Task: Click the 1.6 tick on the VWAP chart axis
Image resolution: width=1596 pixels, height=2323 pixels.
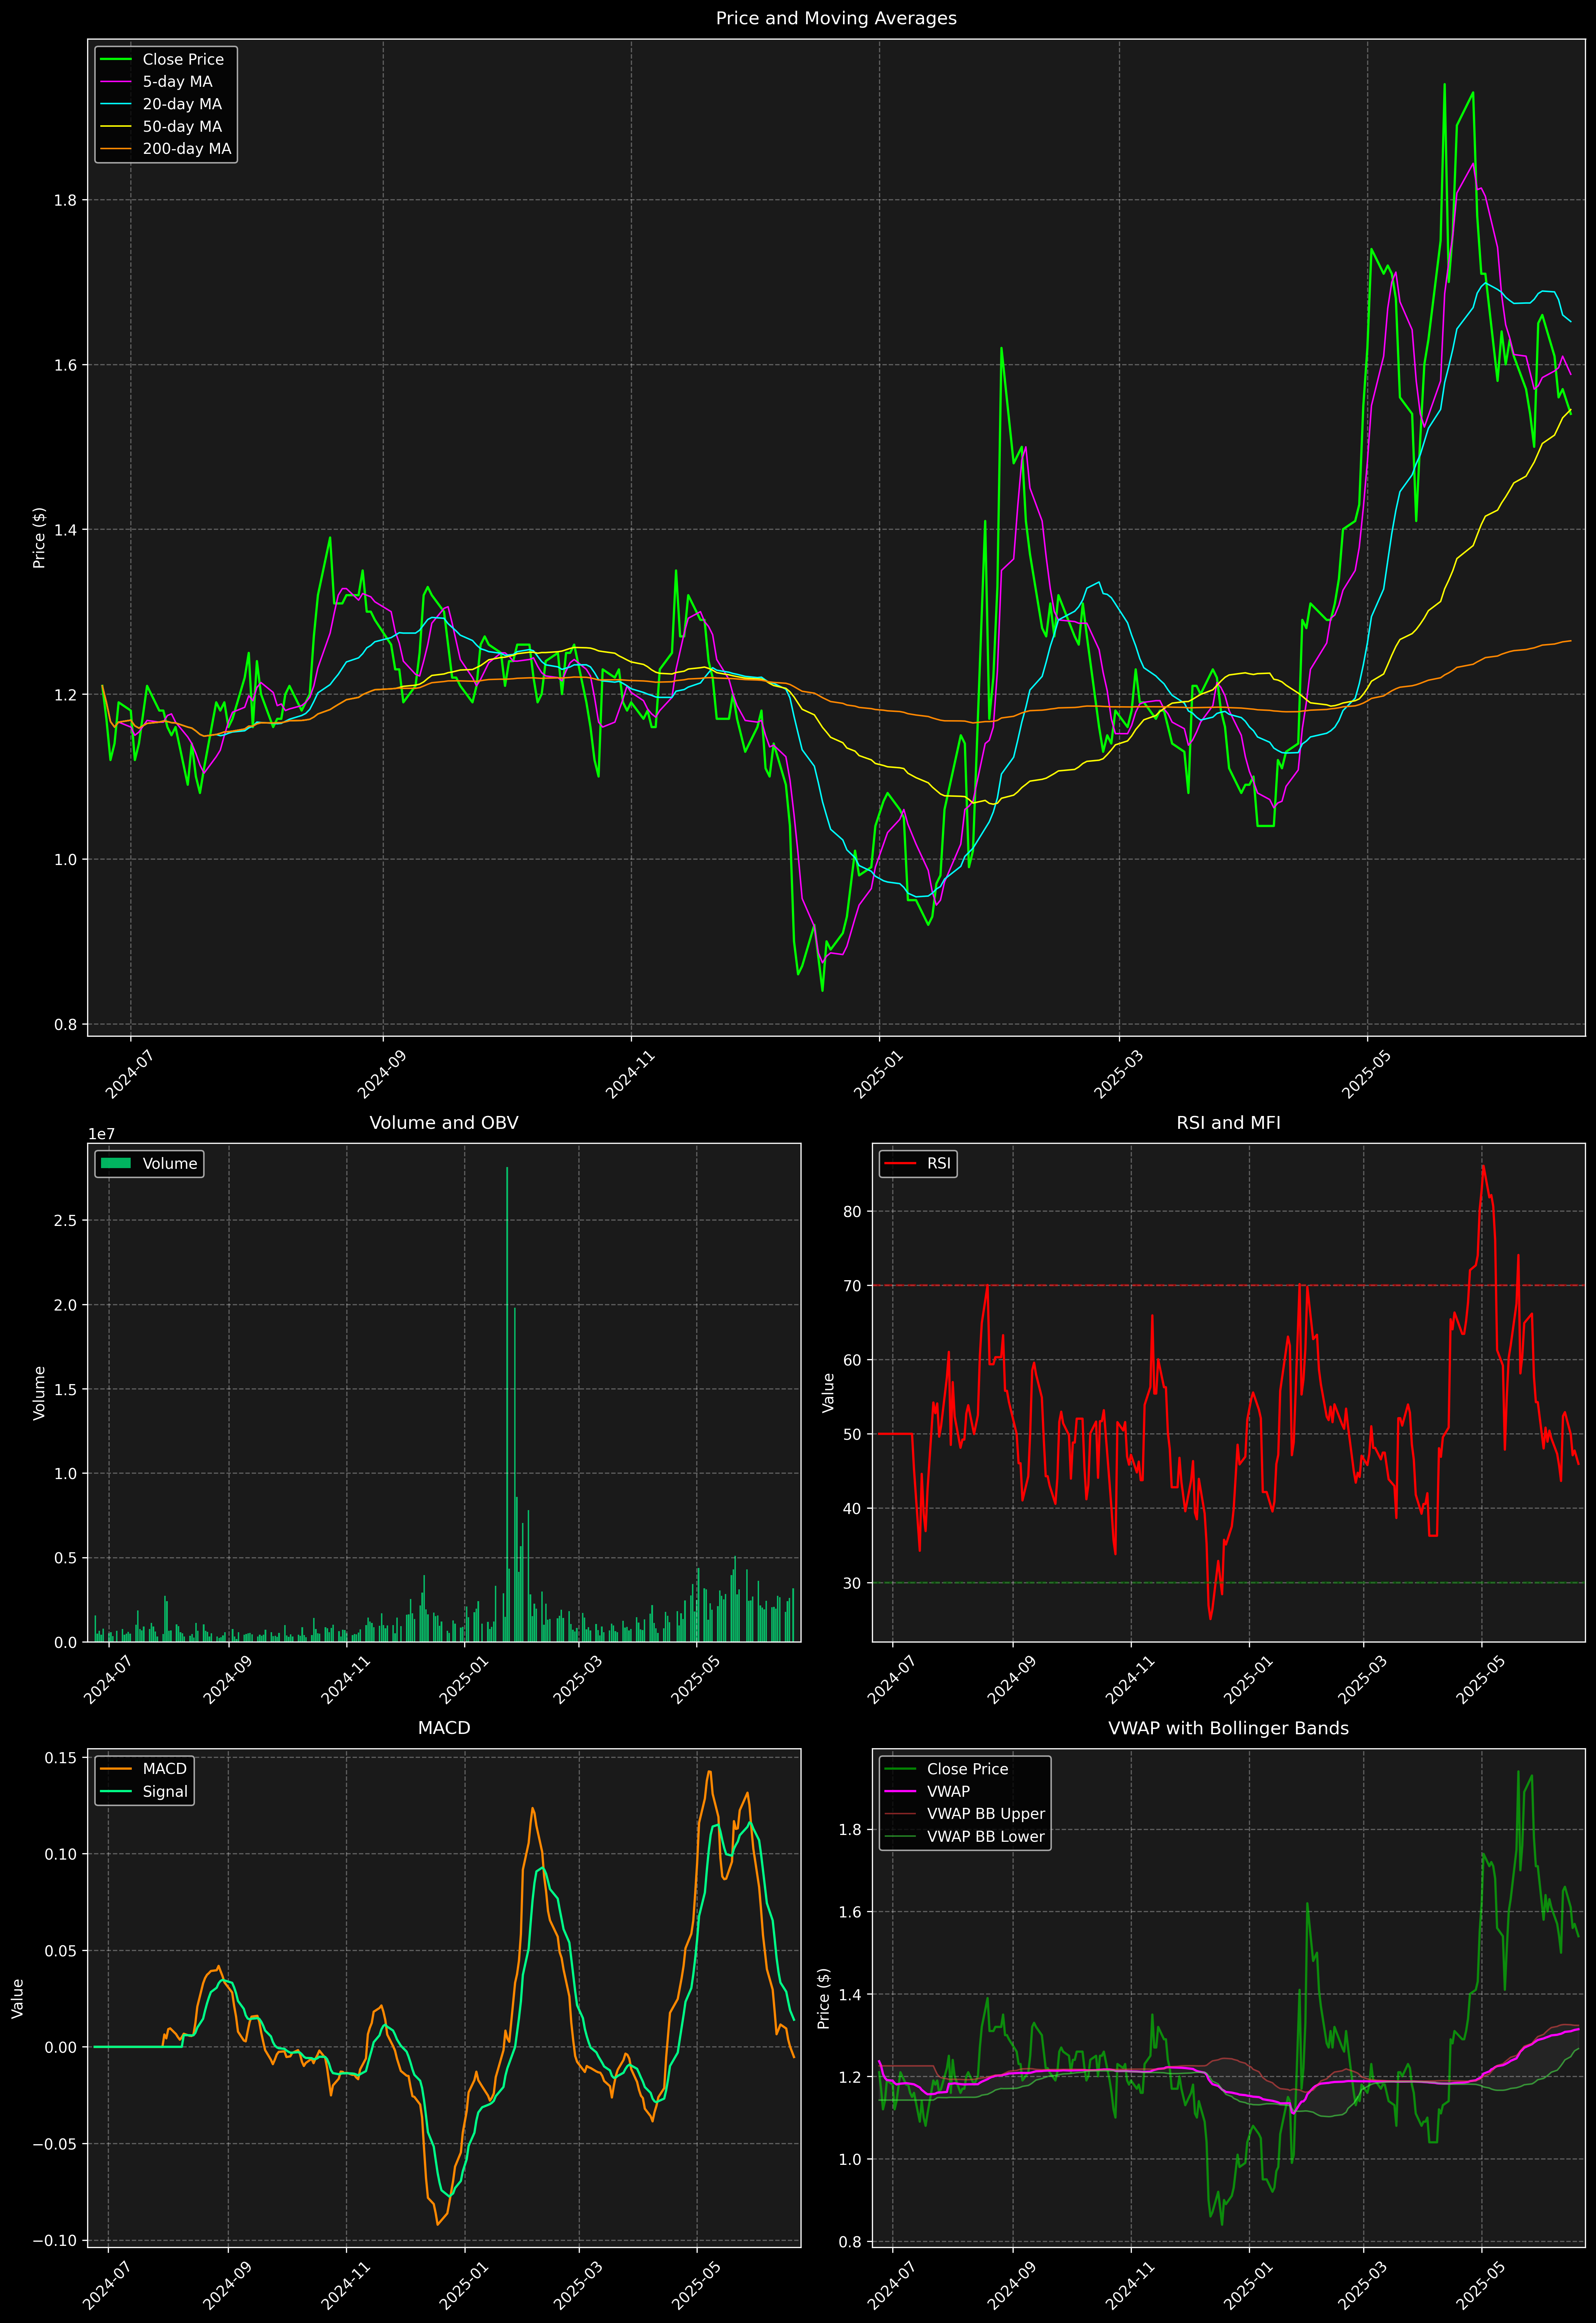Action: click(x=850, y=1912)
